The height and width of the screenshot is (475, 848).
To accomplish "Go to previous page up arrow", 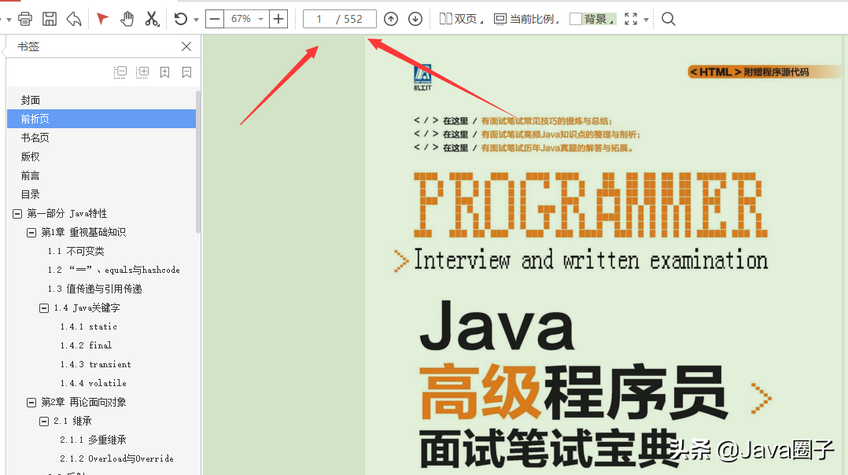I will (x=391, y=20).
